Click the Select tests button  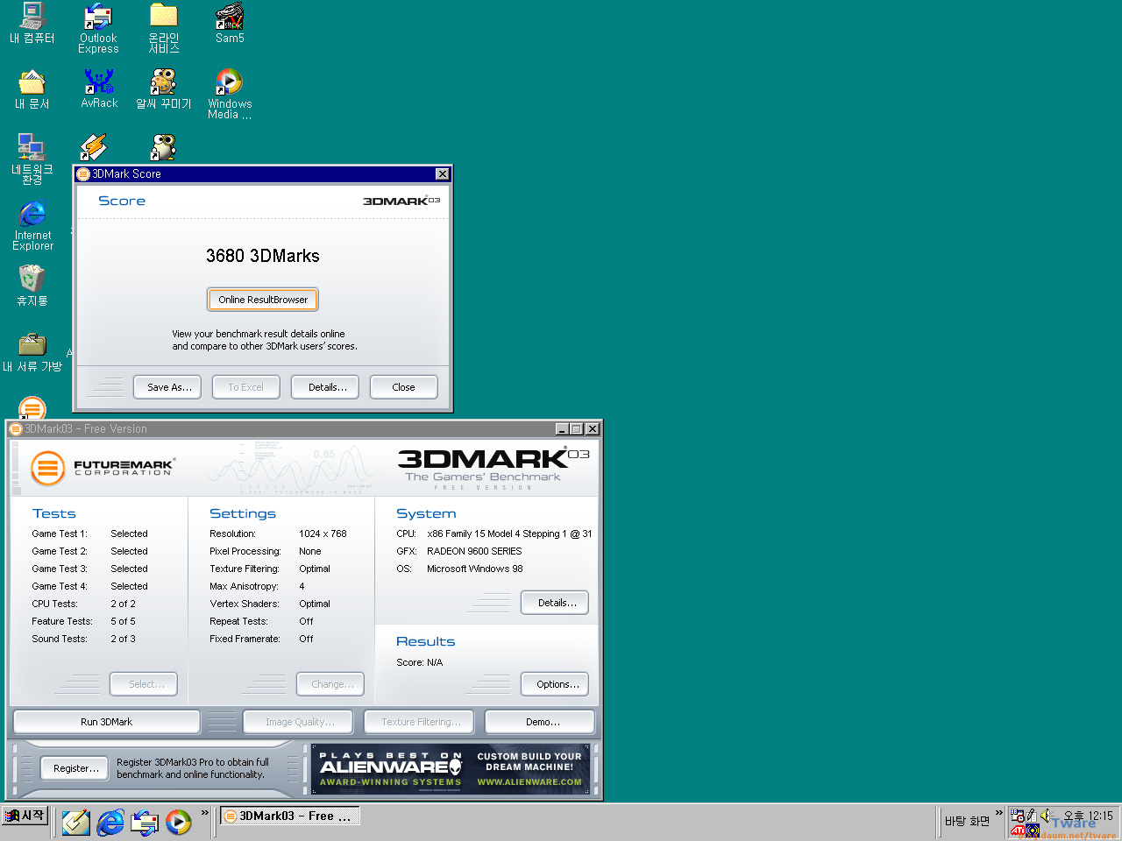point(144,684)
